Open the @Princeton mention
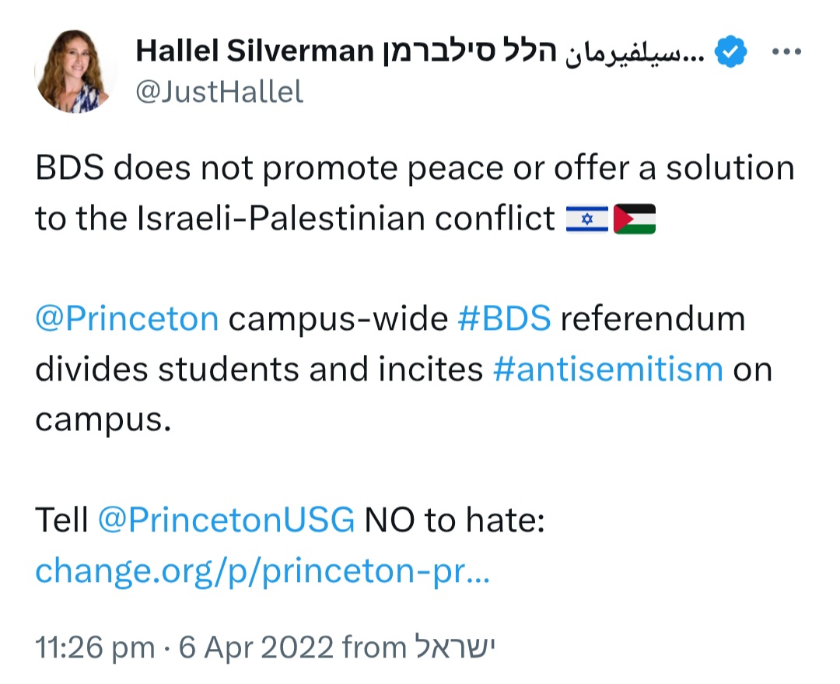 click(x=127, y=320)
